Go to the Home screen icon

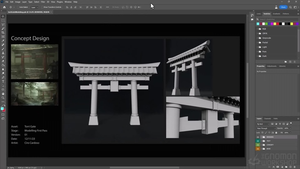click(4, 7)
